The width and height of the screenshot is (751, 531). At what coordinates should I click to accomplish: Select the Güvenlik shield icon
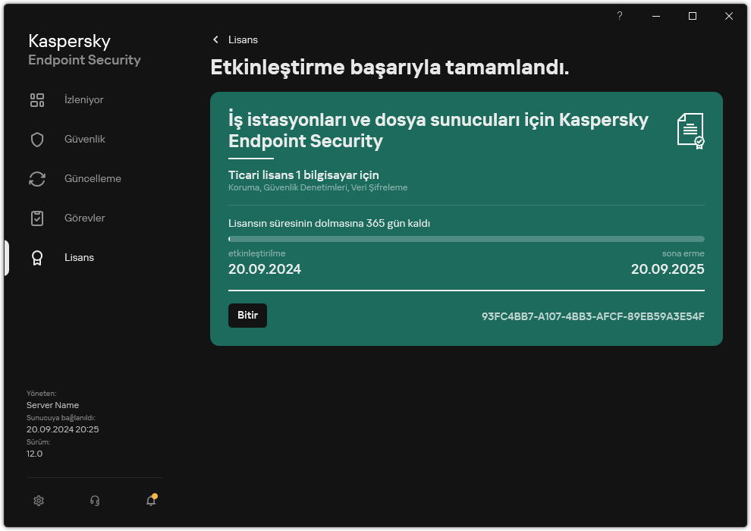[36, 139]
